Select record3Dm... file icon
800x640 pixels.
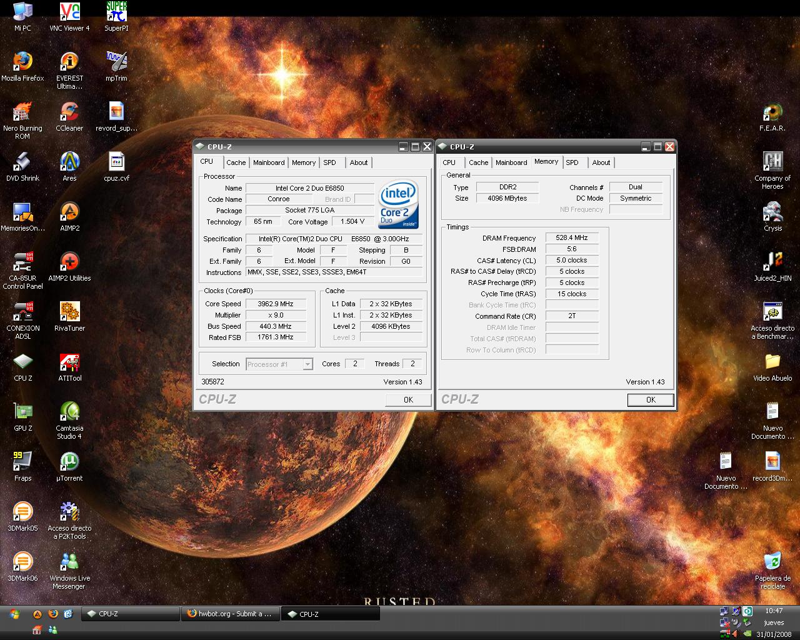coord(772,466)
